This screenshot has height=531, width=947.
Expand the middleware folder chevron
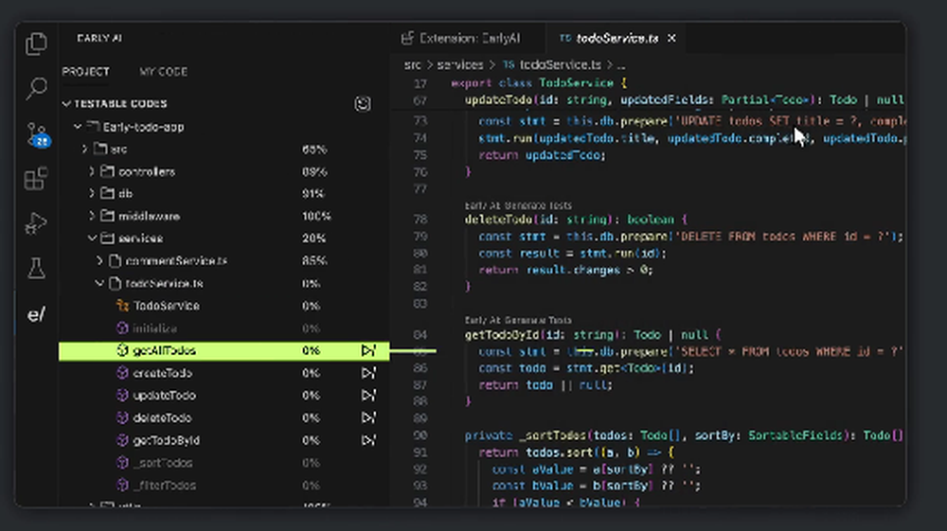pos(93,216)
